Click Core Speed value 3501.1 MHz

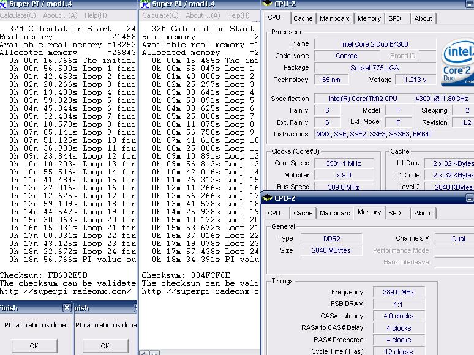pyautogui.click(x=344, y=163)
